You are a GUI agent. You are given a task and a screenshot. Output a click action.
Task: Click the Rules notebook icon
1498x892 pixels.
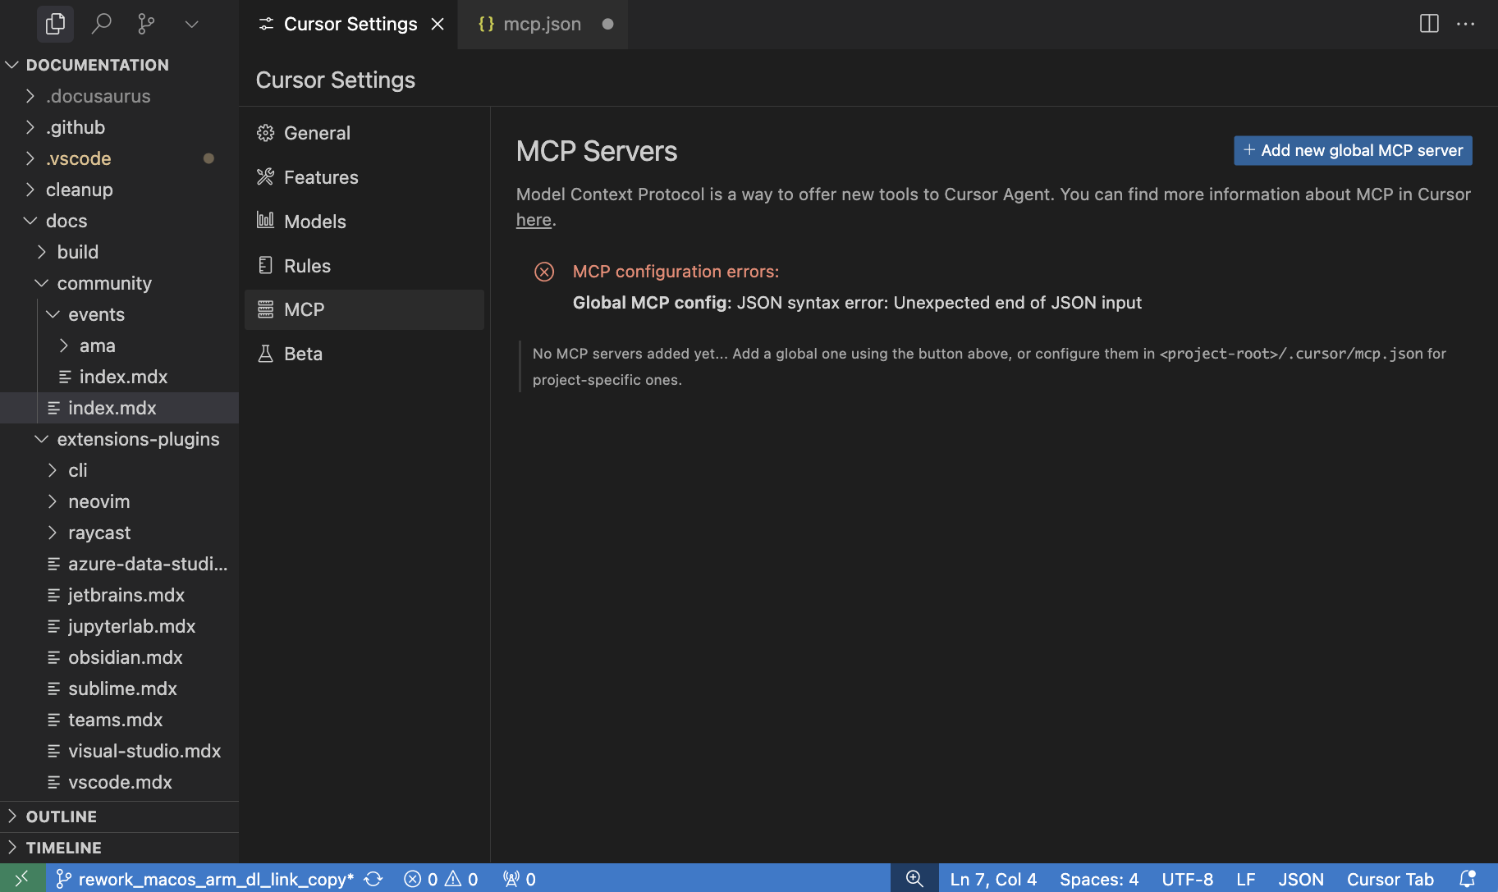point(265,265)
